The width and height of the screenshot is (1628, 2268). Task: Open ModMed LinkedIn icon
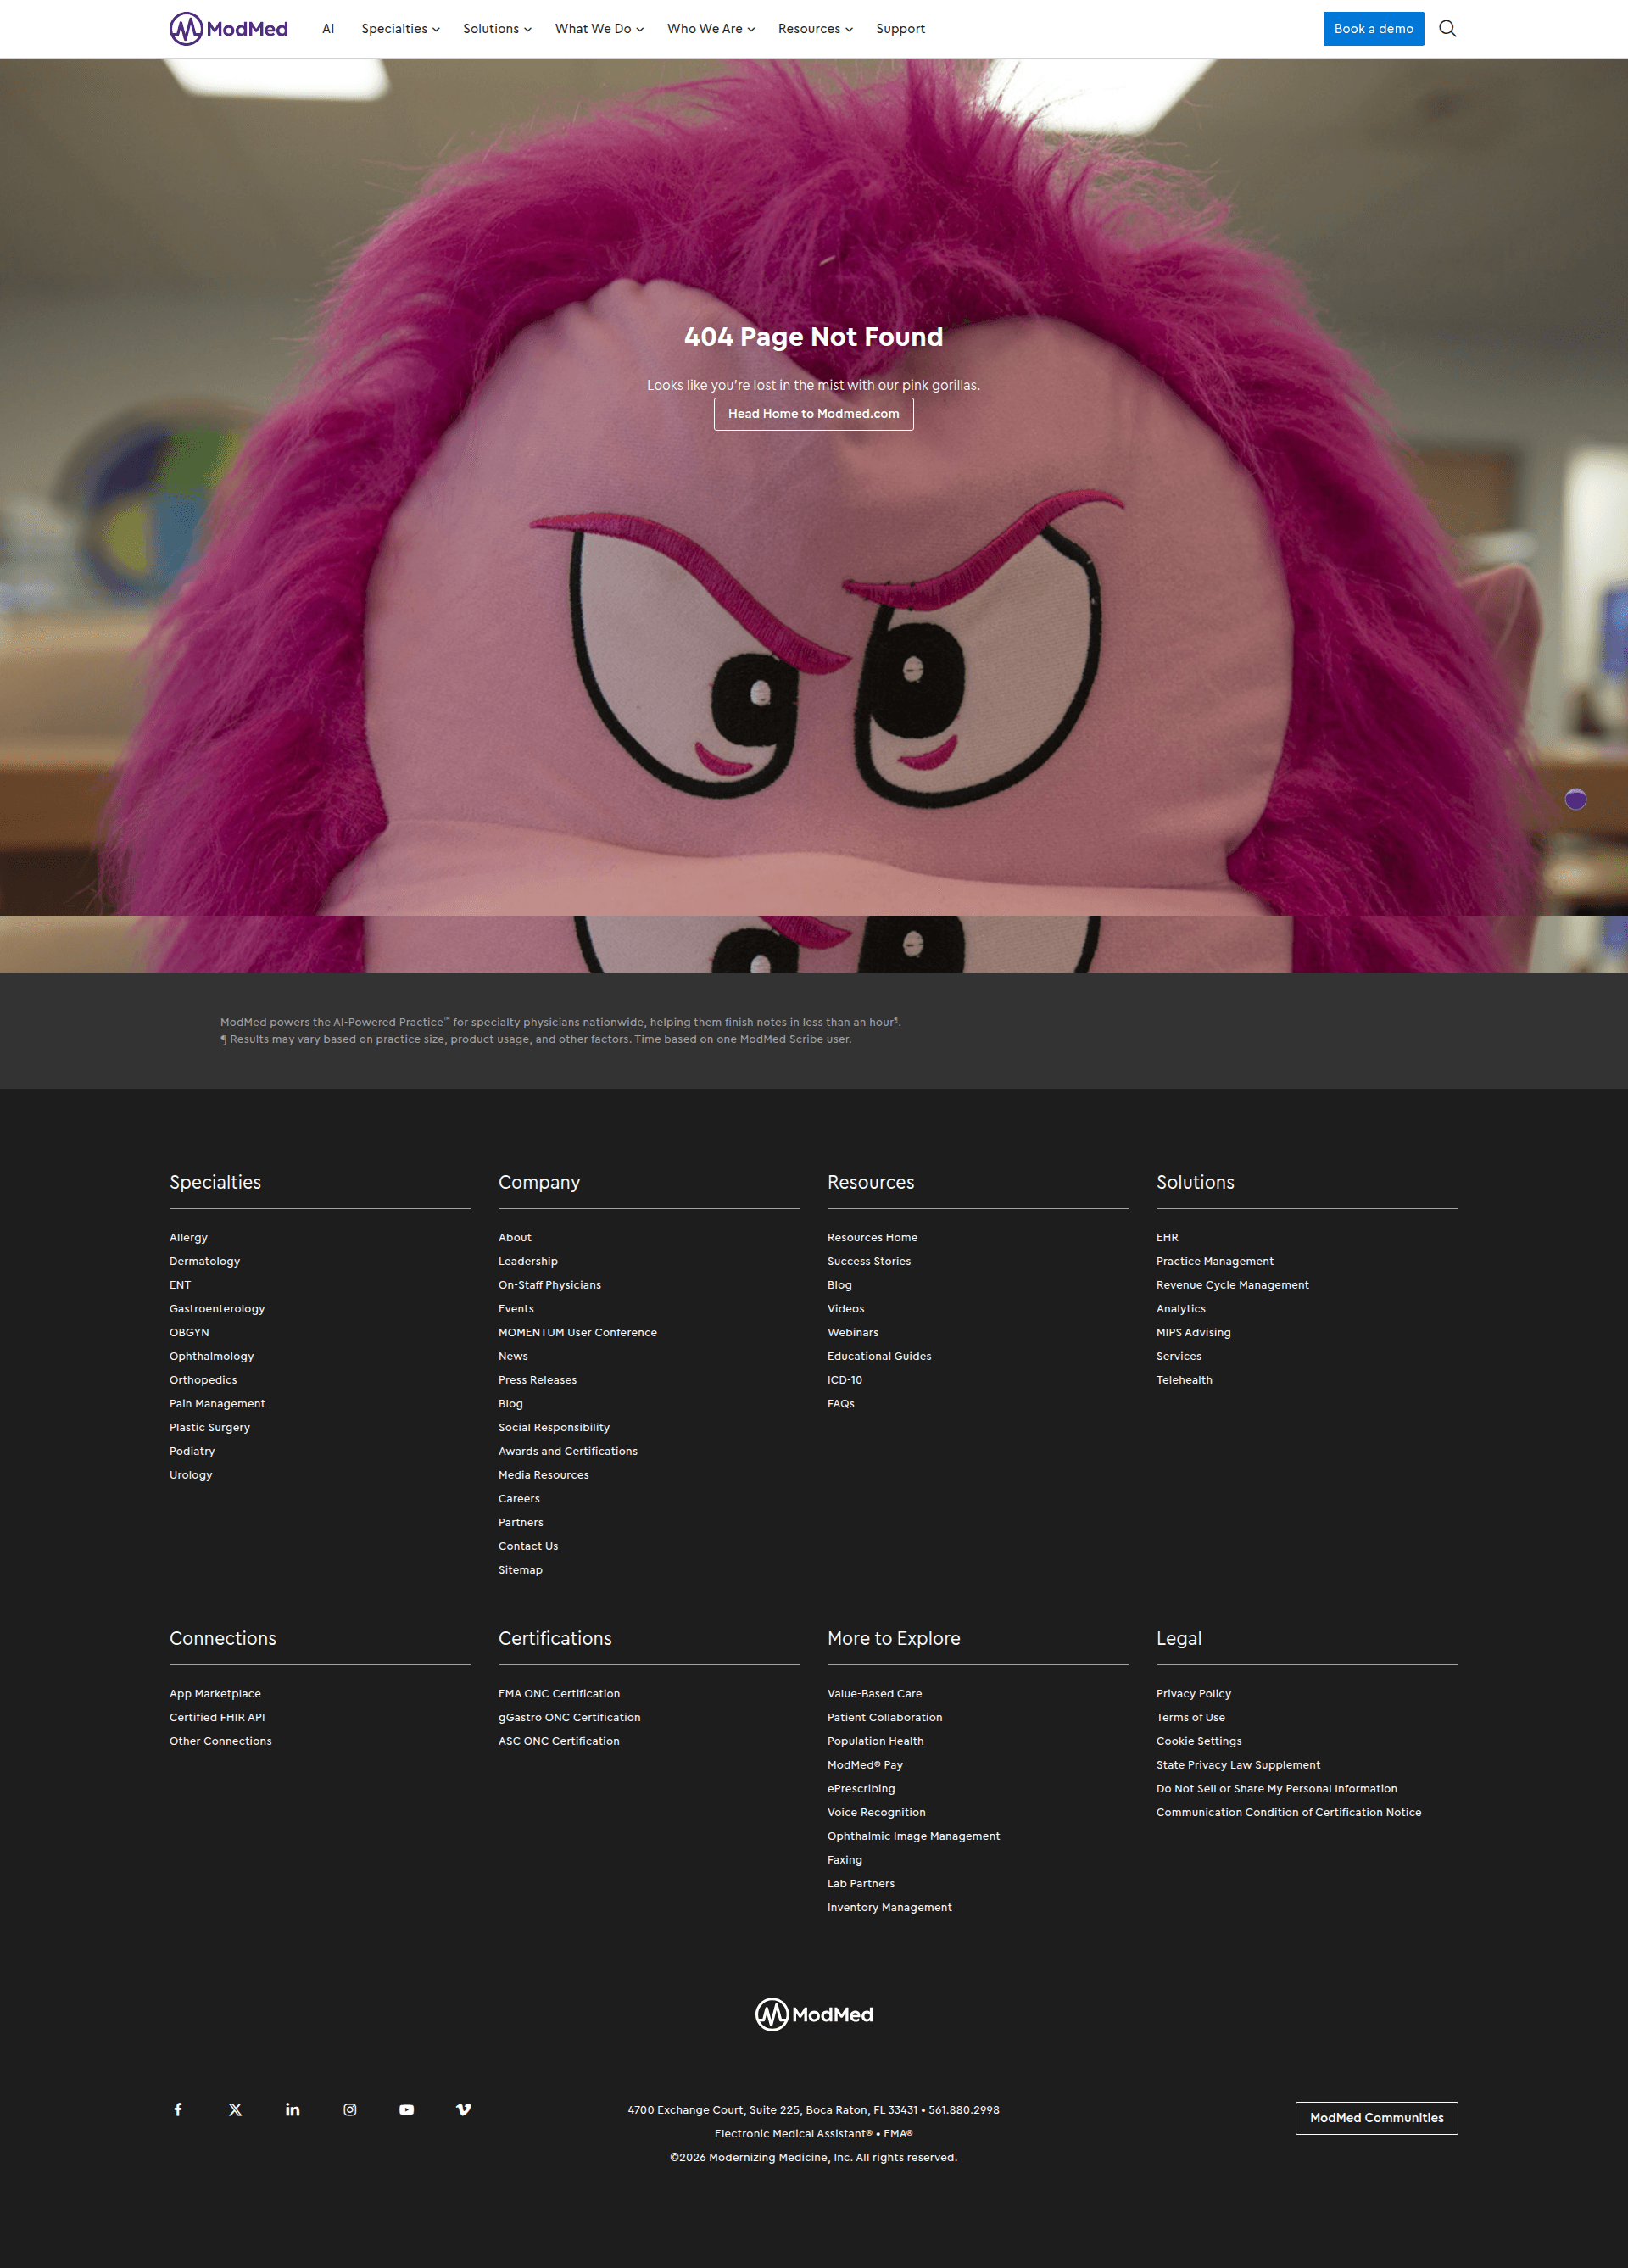(292, 2109)
